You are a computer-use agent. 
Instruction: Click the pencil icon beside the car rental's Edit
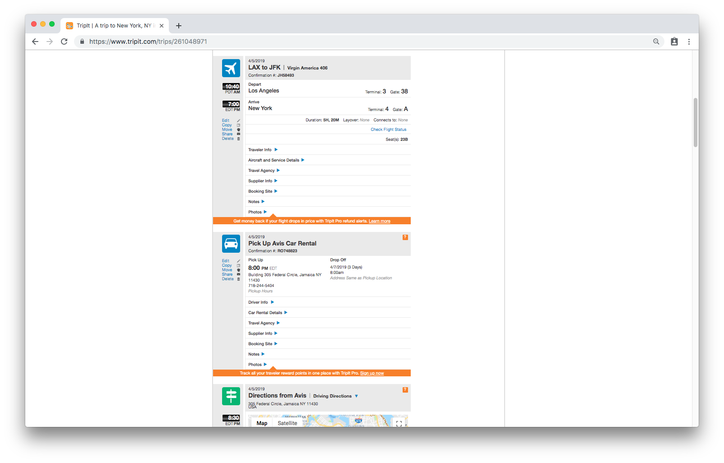click(238, 261)
